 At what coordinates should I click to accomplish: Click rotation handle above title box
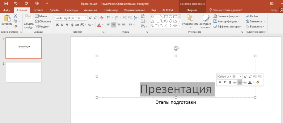tap(176, 48)
